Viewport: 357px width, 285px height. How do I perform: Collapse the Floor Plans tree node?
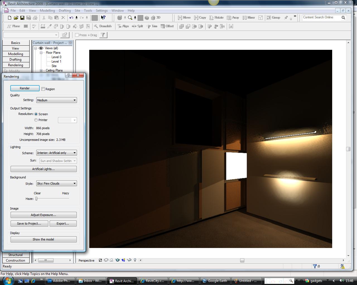click(x=41, y=53)
